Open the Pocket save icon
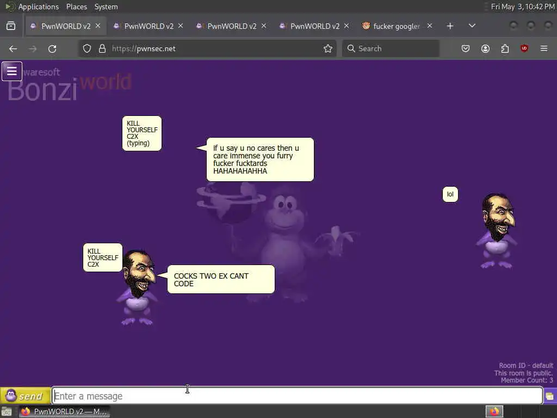 click(x=466, y=48)
